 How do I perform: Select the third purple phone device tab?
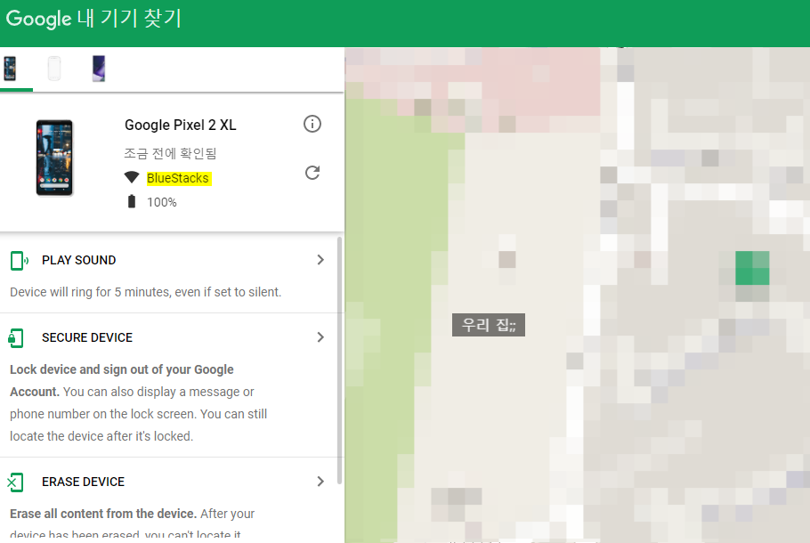pos(99,69)
